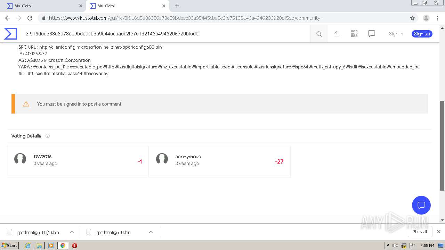This screenshot has height=250, width=445.
Task: Click the anonymous username
Action: pos(188,157)
